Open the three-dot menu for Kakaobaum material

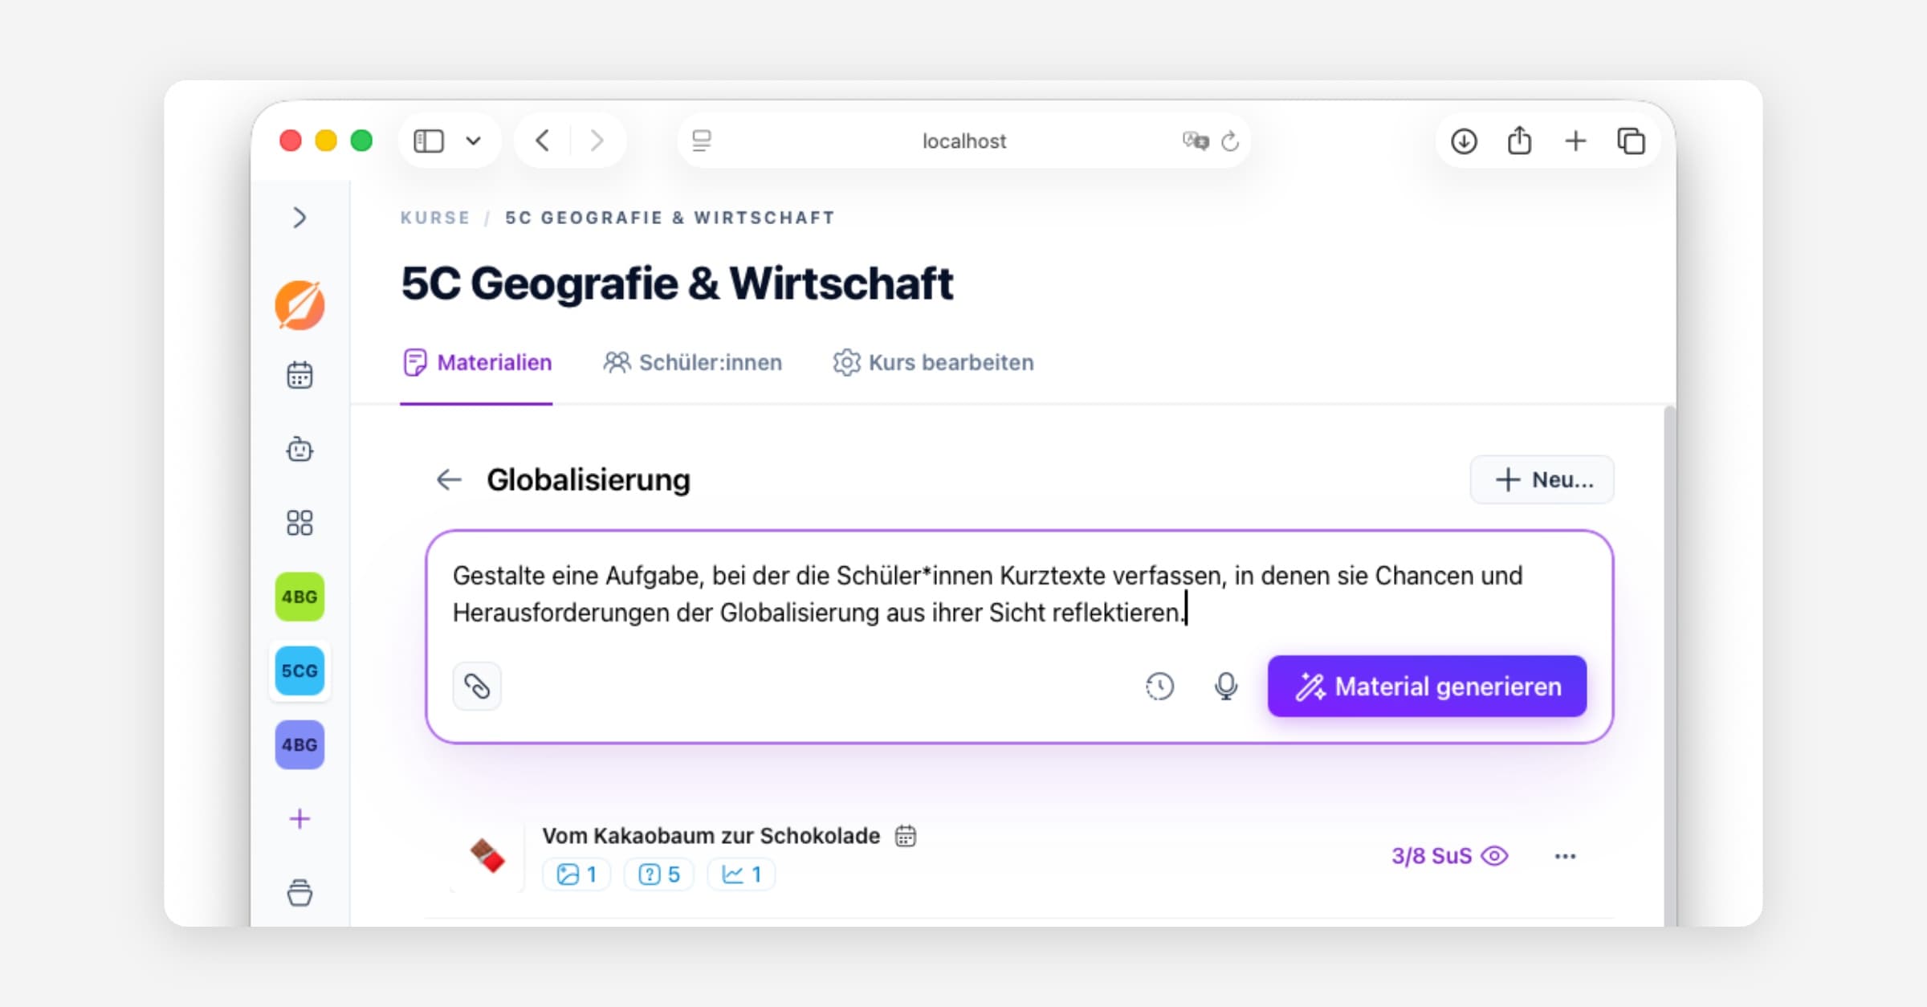(1565, 856)
